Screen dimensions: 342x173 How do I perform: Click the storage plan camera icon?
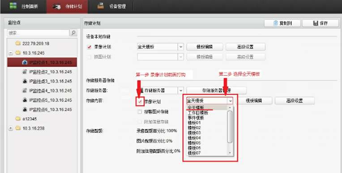coord(56,7)
